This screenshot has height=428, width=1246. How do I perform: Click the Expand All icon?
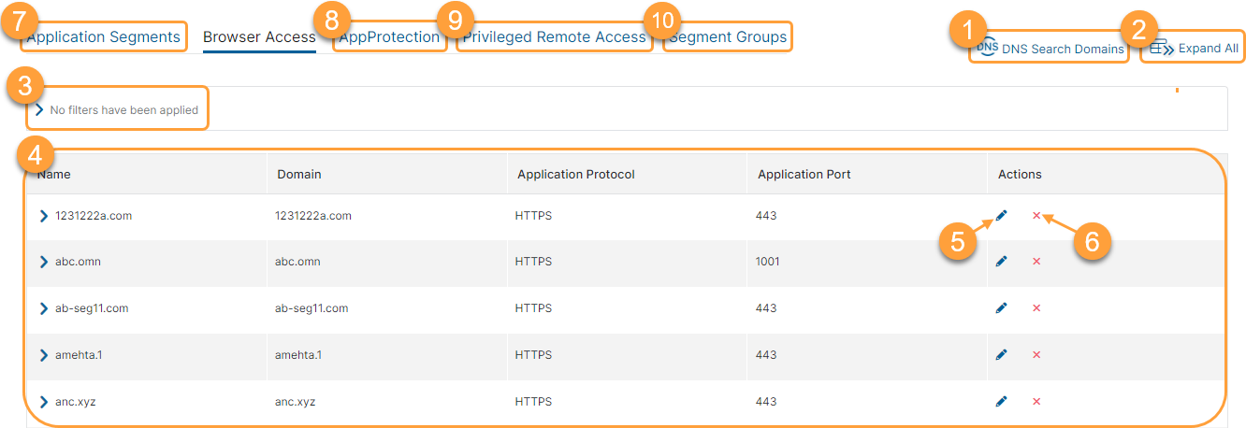pos(1162,48)
